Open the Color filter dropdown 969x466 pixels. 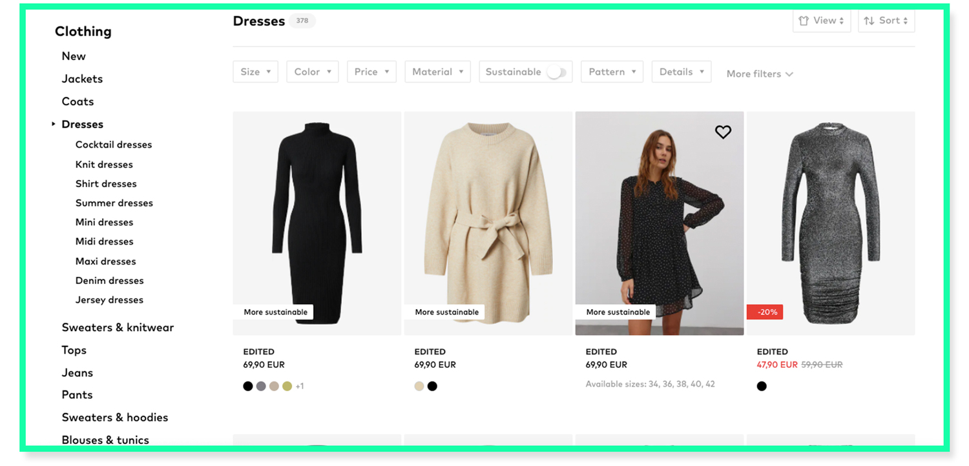point(312,72)
